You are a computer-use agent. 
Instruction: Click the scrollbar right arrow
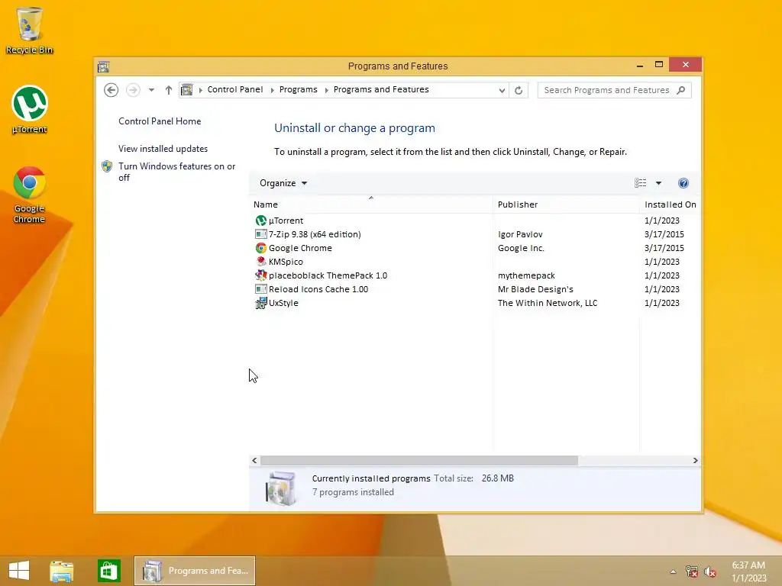click(695, 460)
